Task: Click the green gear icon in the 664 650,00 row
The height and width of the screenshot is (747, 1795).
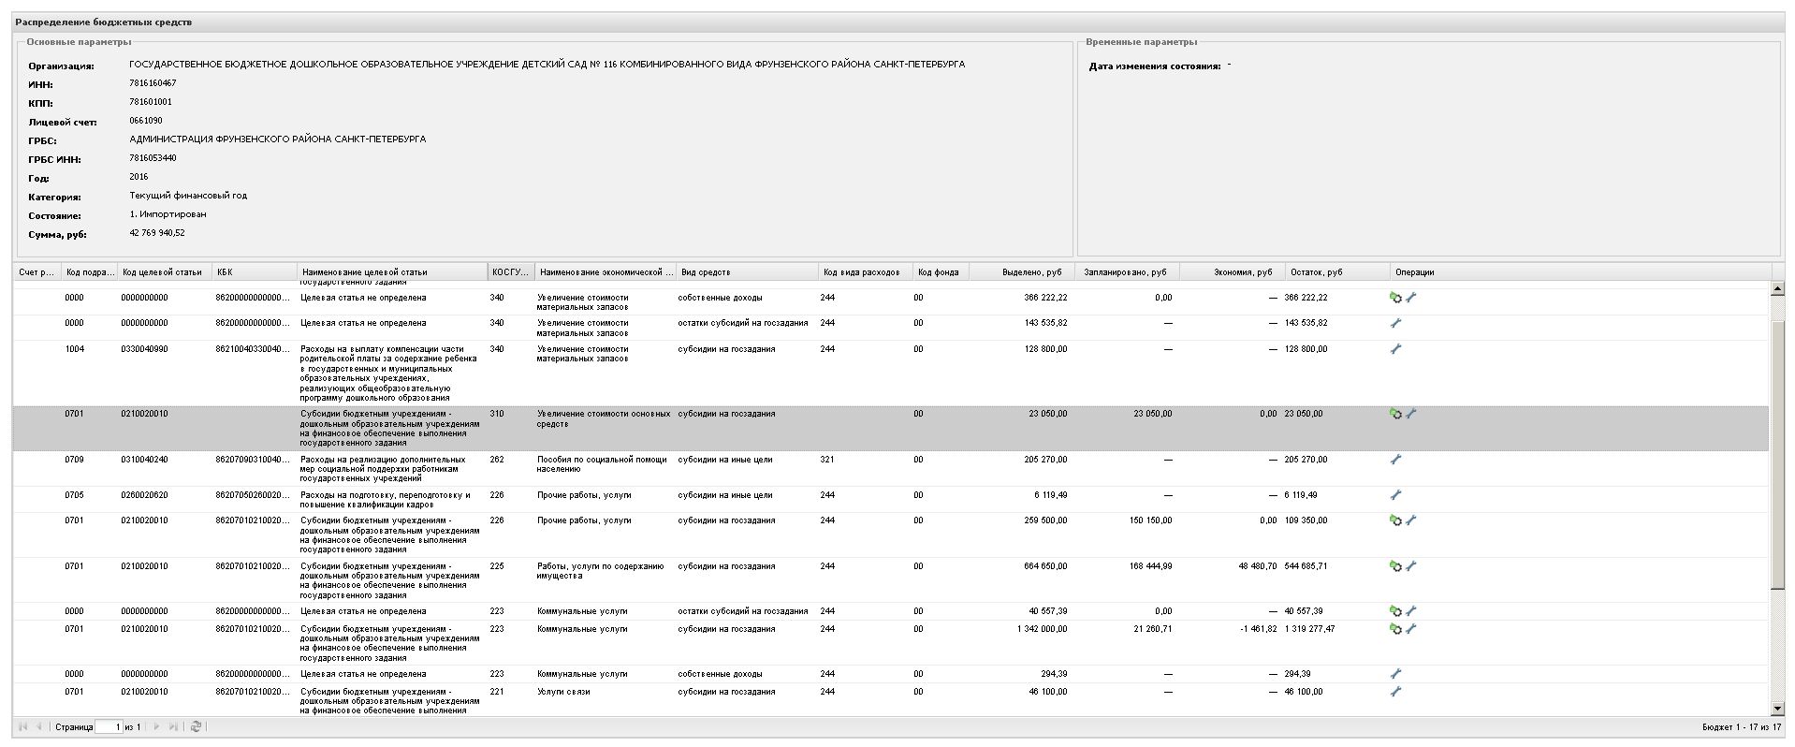Action: 1395,566
